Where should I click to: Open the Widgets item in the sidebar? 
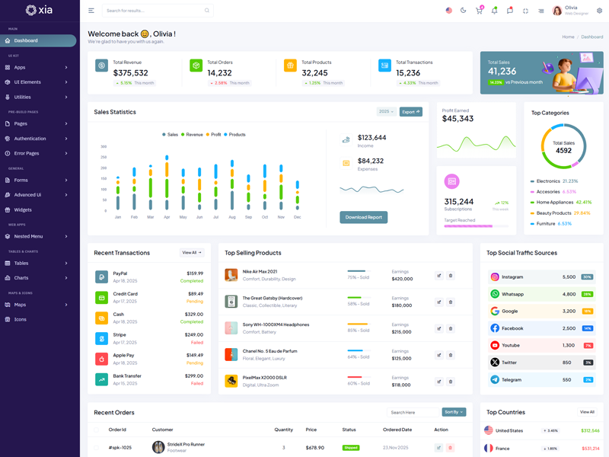[23, 209]
